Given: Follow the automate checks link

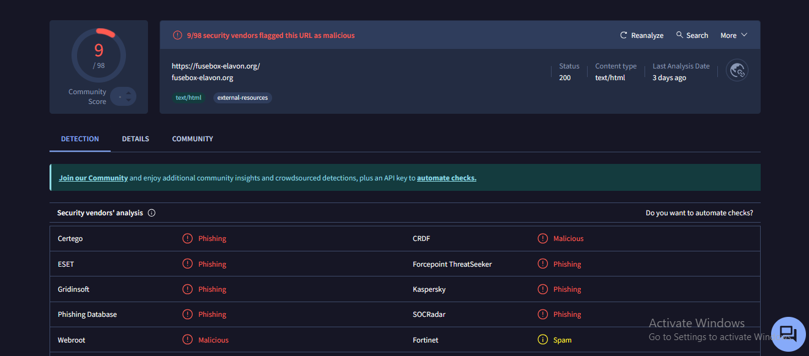Looking at the screenshot, I should 446,178.
